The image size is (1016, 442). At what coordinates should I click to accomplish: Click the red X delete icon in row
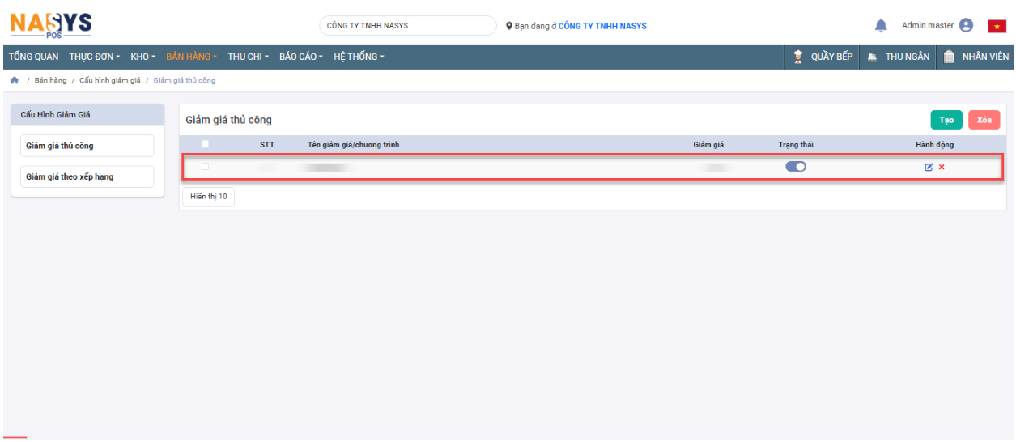pyautogui.click(x=942, y=168)
